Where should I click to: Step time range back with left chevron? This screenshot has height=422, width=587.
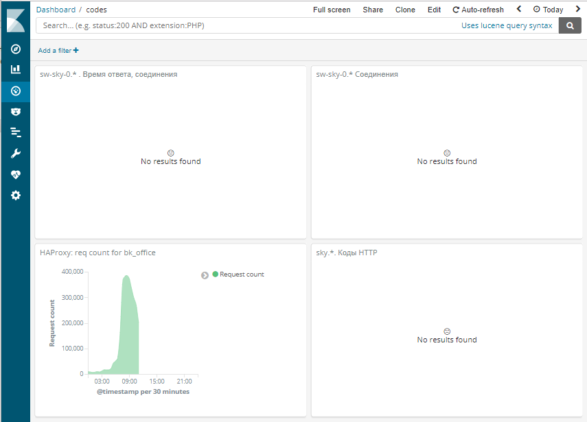[519, 10]
